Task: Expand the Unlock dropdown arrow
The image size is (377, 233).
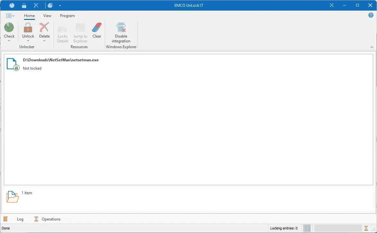Action: click(x=28, y=40)
